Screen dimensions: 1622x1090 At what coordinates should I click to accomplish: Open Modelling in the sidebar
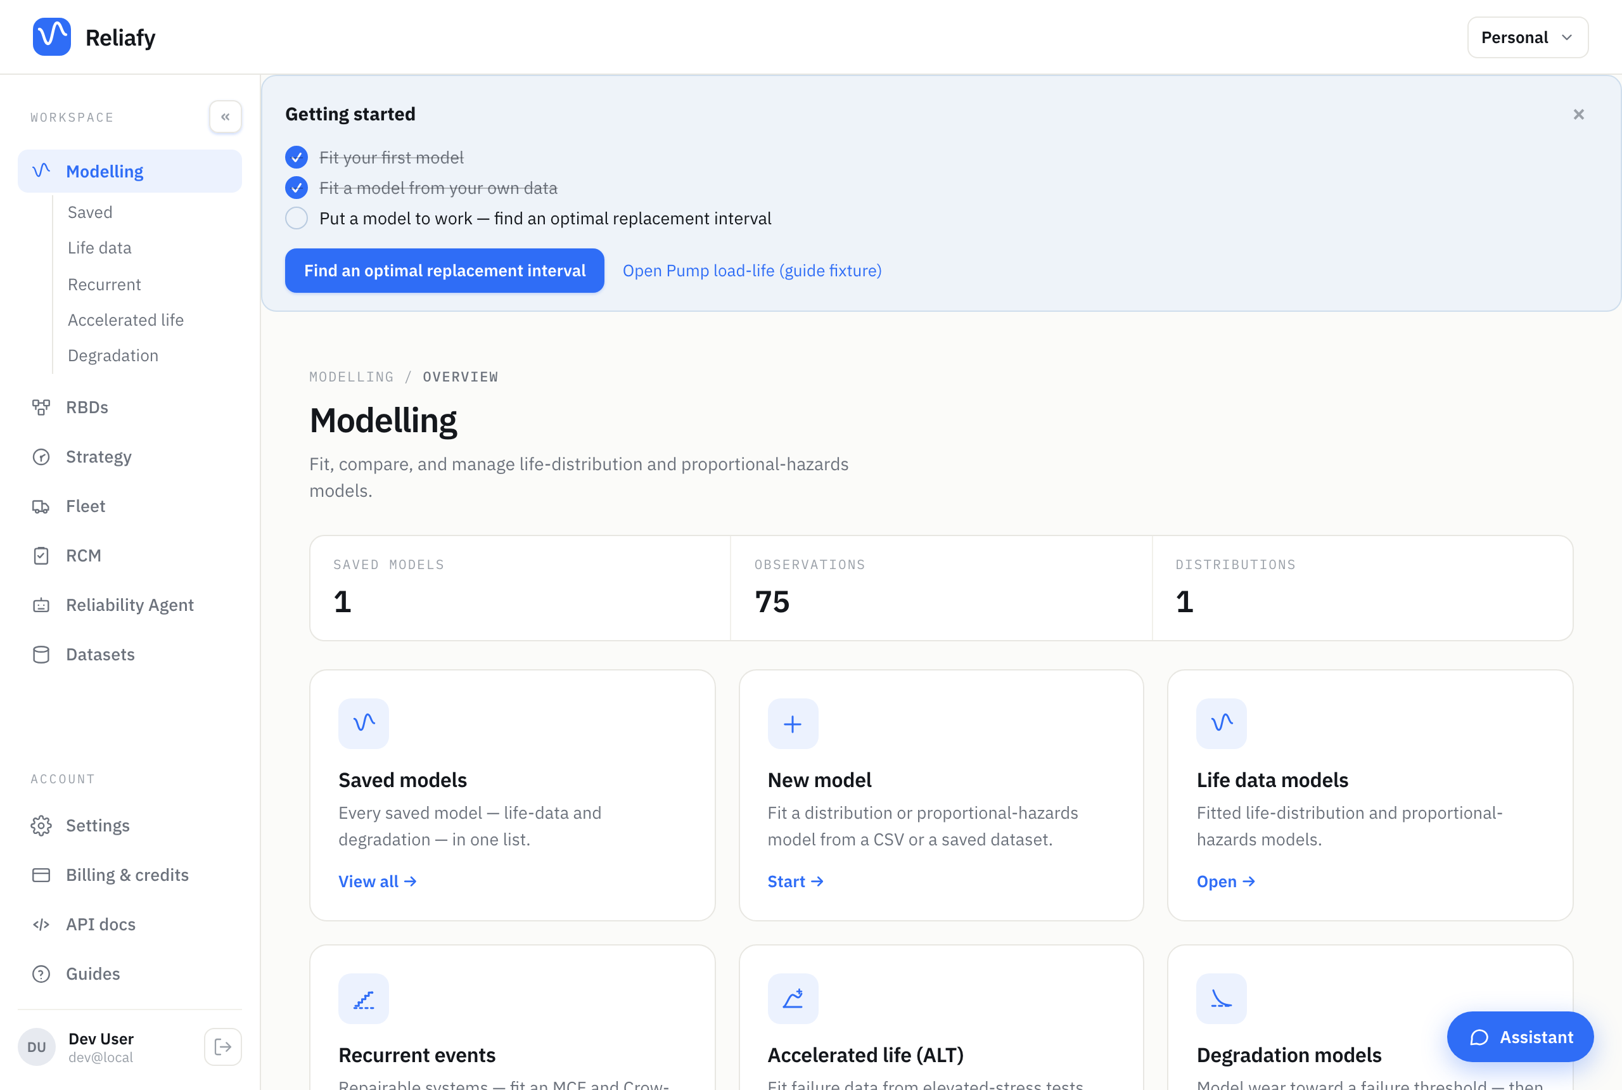click(130, 171)
